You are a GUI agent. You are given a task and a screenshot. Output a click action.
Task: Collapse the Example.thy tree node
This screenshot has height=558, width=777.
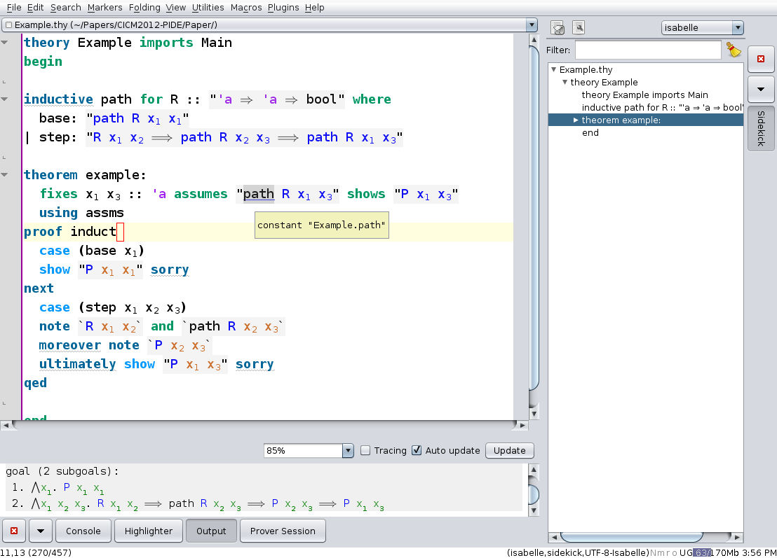553,70
